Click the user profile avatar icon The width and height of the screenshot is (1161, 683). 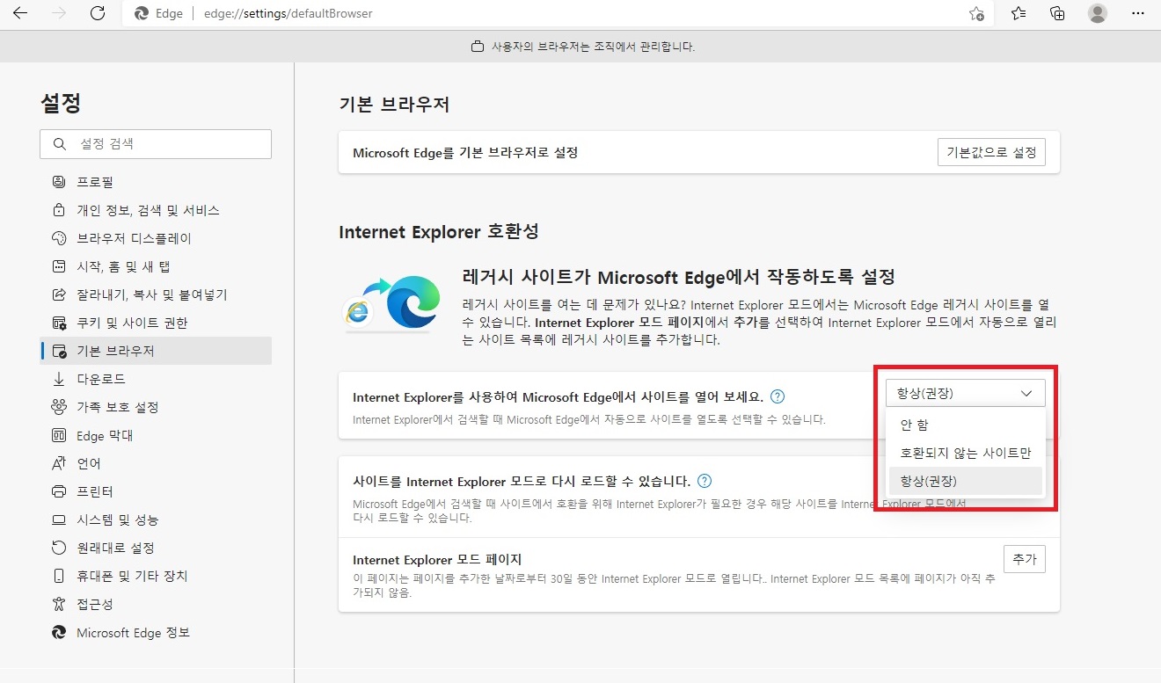1097,13
